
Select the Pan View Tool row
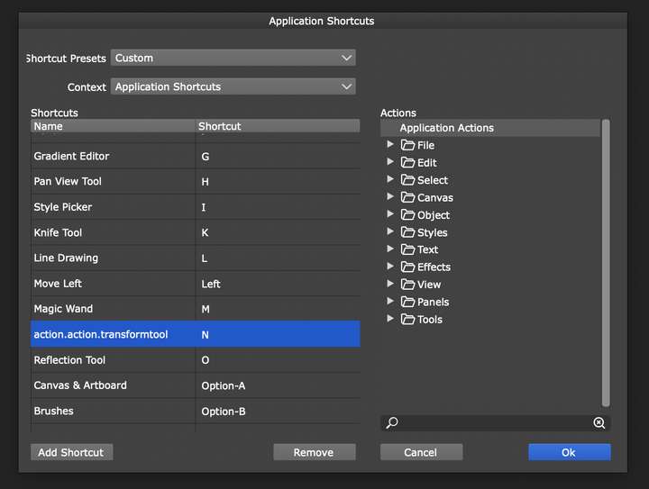(x=196, y=182)
